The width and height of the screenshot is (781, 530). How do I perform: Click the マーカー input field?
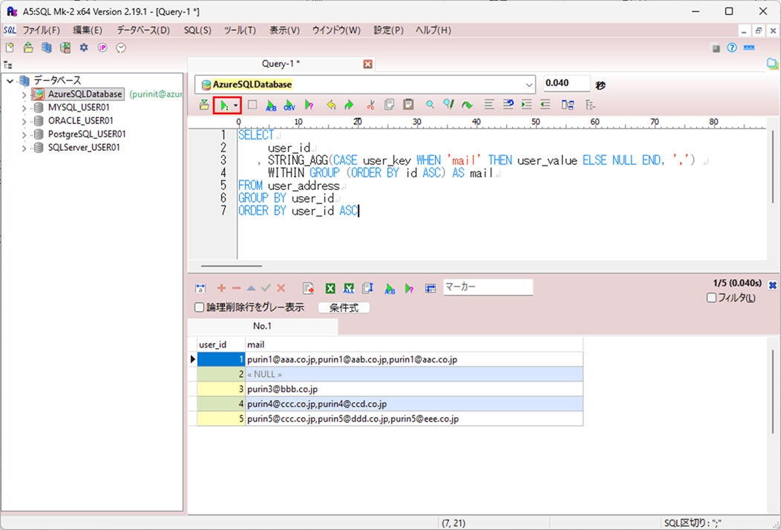[488, 287]
